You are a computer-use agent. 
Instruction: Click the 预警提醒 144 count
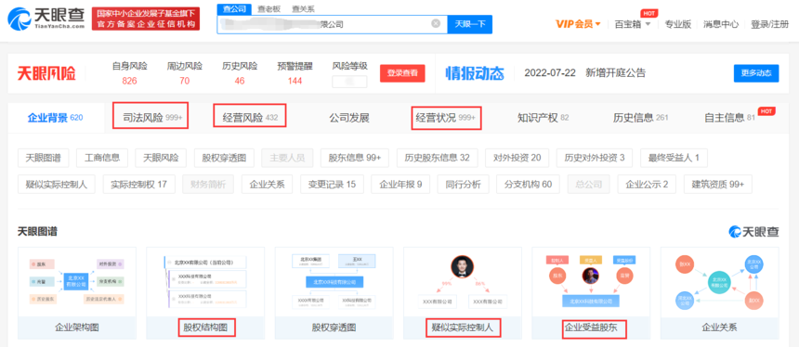(x=295, y=81)
